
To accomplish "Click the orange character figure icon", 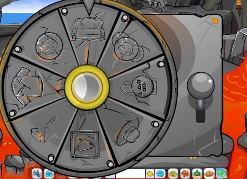I will pos(185,174).
